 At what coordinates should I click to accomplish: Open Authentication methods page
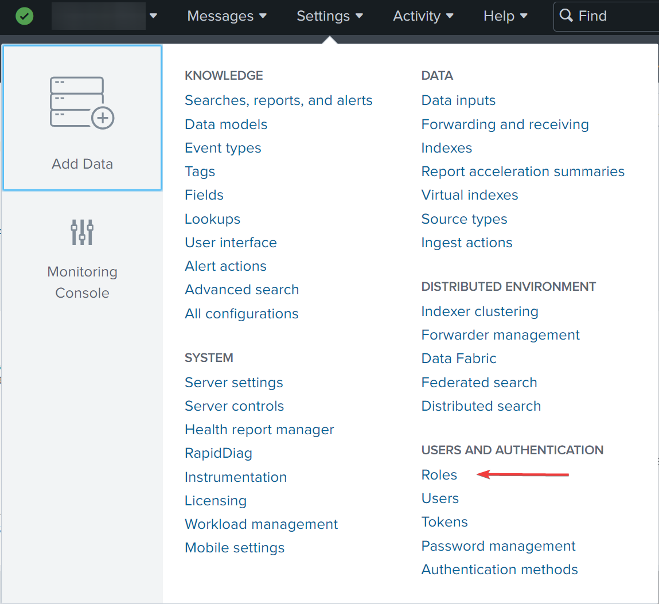pos(500,570)
